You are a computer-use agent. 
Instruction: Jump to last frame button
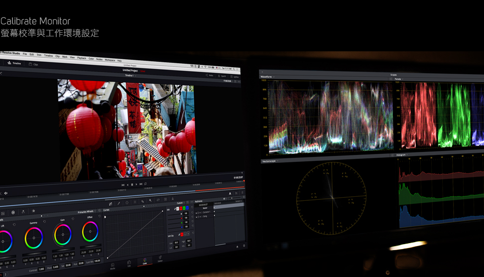coord(141,184)
